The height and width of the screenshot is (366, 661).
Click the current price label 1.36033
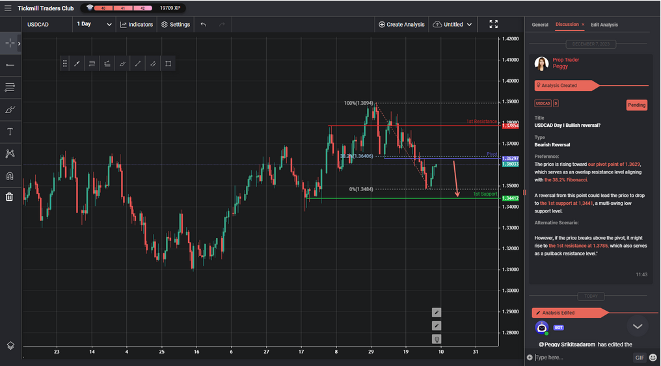[x=510, y=164]
